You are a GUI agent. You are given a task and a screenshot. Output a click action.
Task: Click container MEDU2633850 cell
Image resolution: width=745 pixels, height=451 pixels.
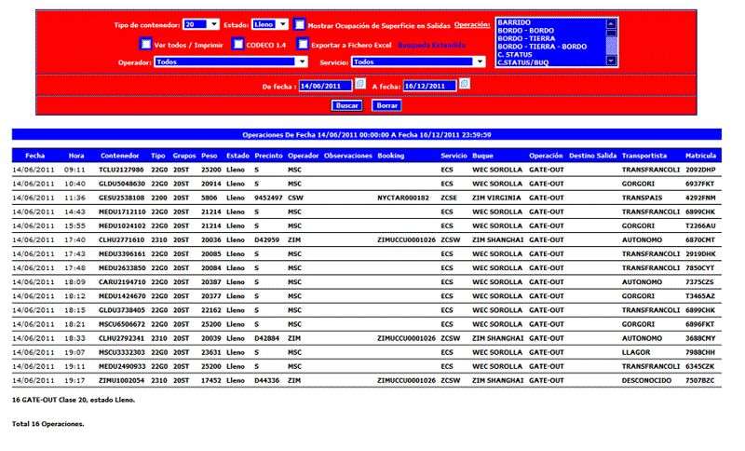pos(122,268)
